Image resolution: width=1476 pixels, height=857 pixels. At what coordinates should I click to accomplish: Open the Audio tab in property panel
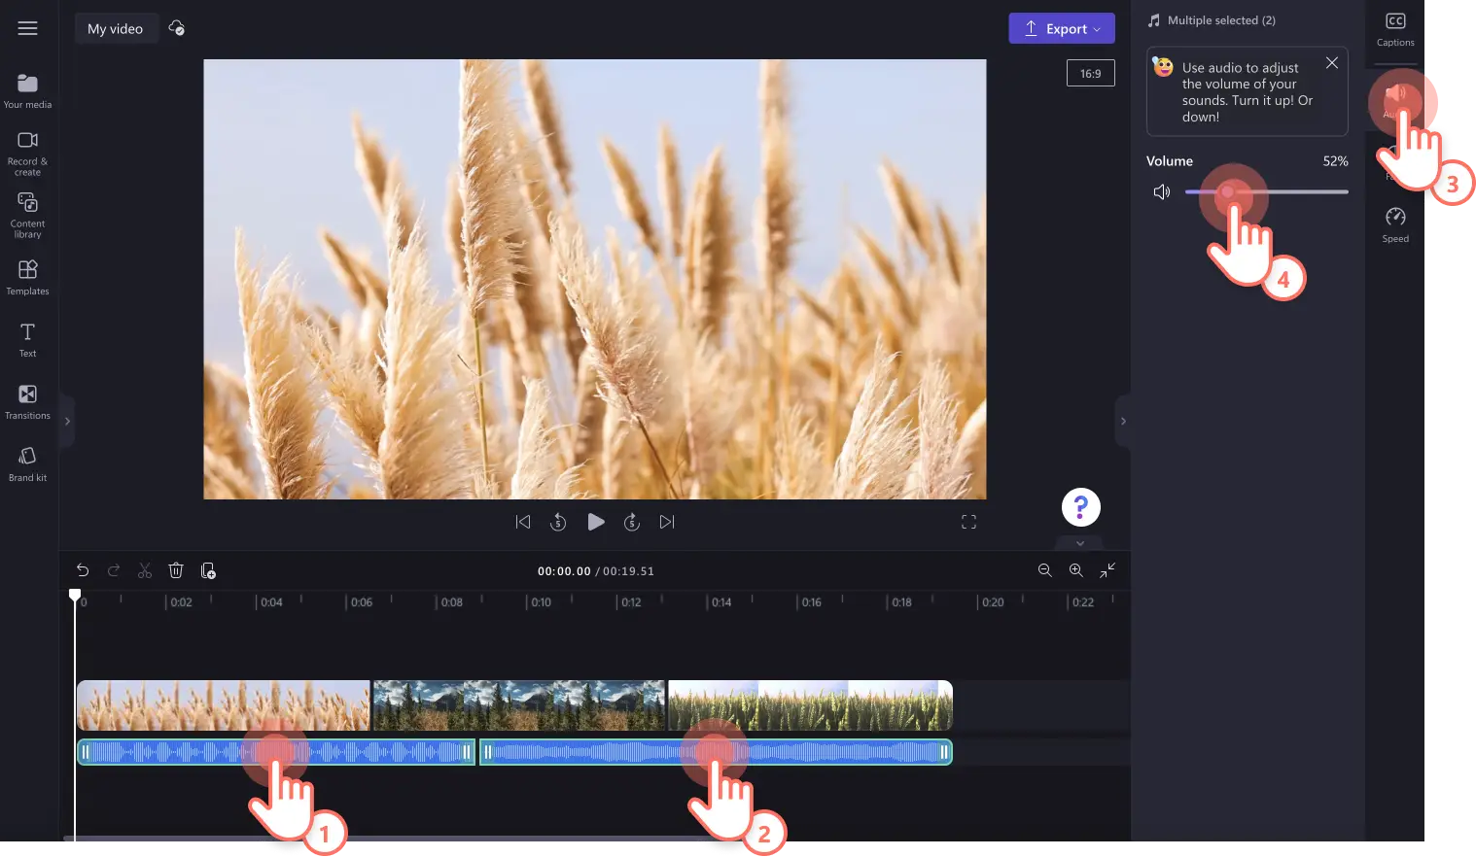[1395, 99]
